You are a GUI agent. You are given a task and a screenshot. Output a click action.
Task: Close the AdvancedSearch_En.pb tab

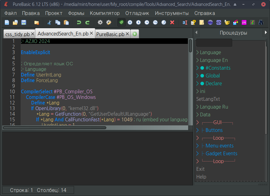92,33
